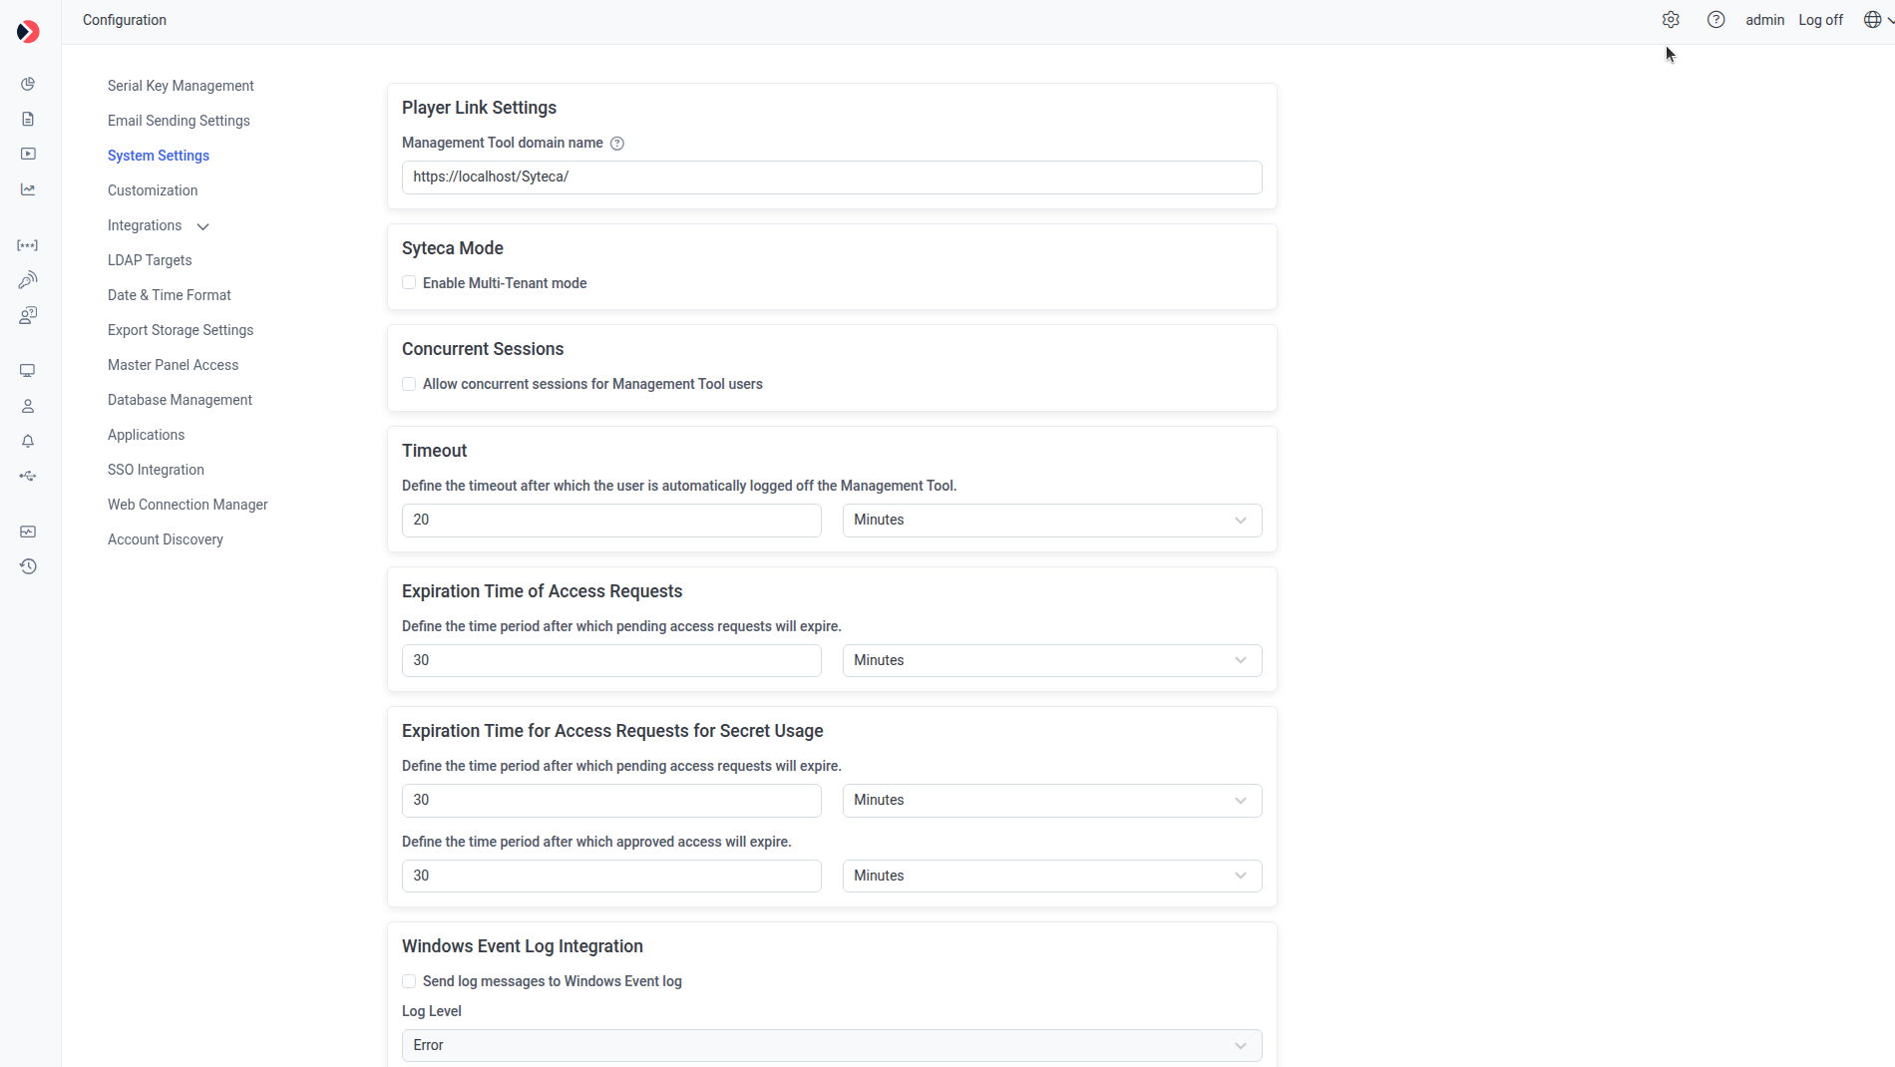Open the Log Level Error dropdown
Screen dimensions: 1895x1067
[832, 1045]
